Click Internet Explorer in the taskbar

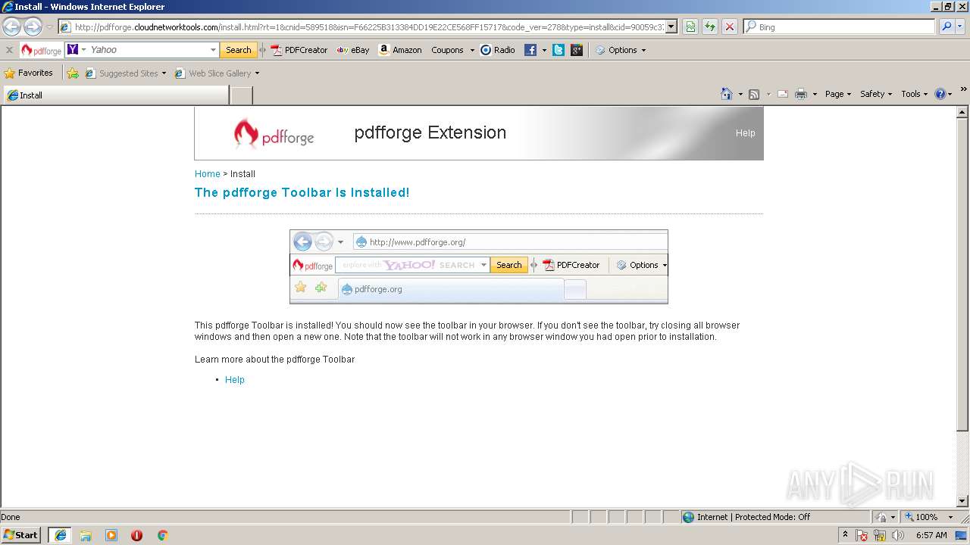point(60,535)
